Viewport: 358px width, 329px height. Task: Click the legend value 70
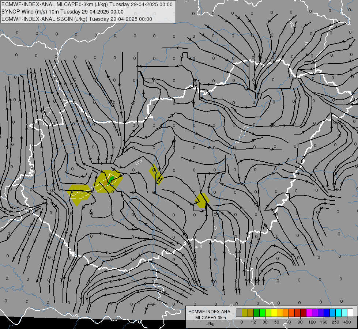(x=289, y=322)
